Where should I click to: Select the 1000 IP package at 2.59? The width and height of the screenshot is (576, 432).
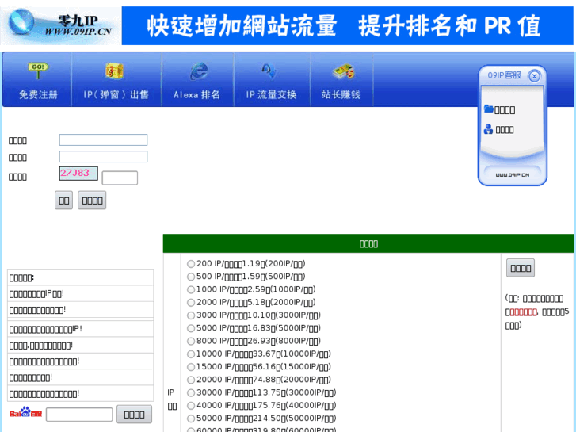click(x=191, y=289)
